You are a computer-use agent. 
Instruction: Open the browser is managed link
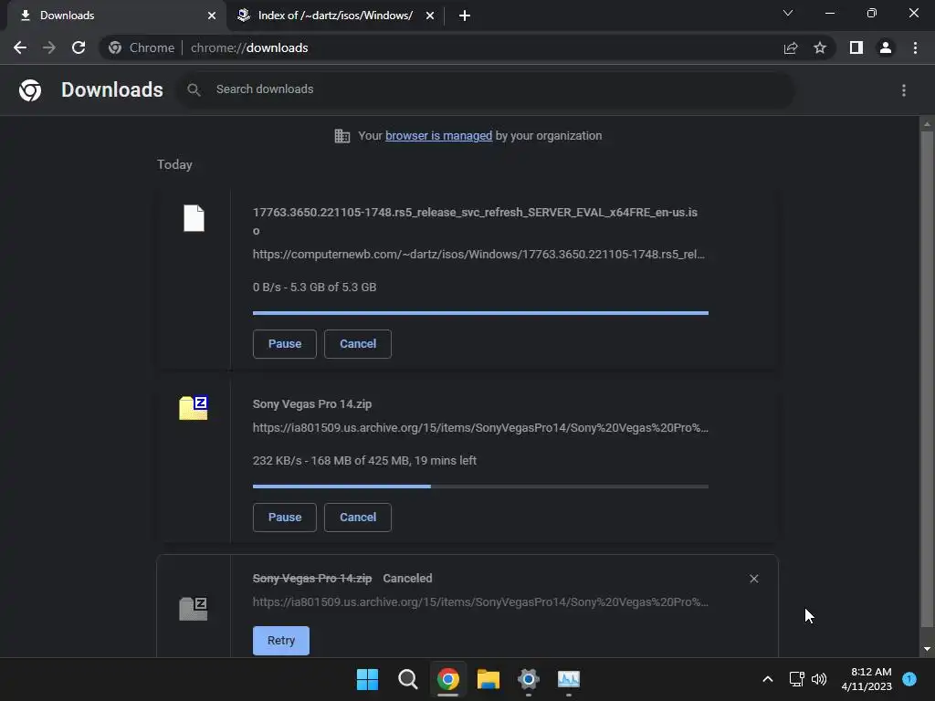[438, 136]
